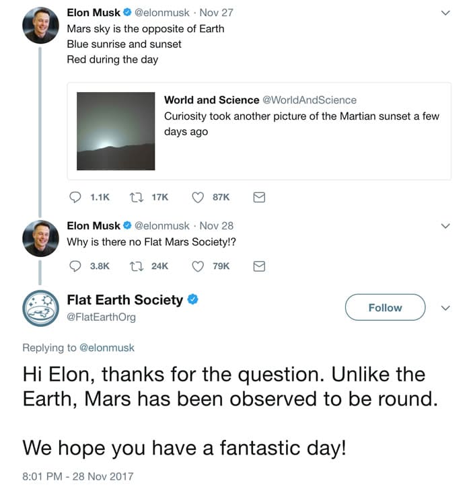Open the World and Science quoted tweet
Image resolution: width=471 pixels, height=491 pixels.
(x=303, y=116)
